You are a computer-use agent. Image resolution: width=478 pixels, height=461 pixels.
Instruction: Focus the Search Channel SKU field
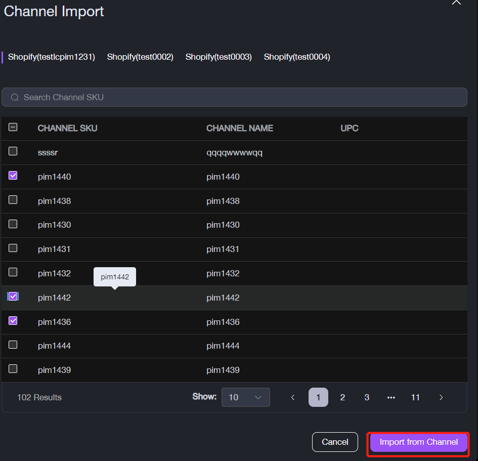[x=238, y=97]
